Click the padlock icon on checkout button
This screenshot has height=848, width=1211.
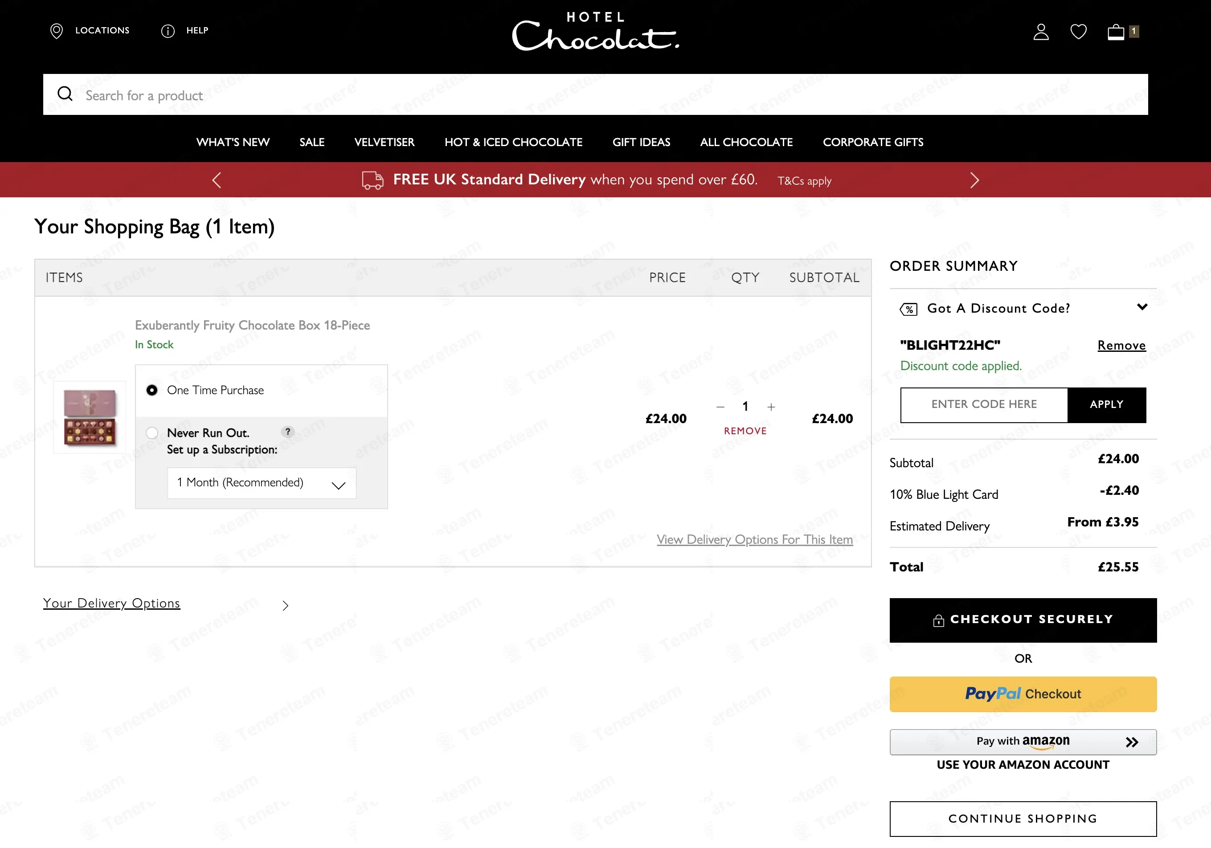[x=938, y=621]
